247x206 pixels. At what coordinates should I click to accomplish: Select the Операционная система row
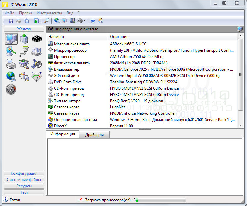click(142, 120)
